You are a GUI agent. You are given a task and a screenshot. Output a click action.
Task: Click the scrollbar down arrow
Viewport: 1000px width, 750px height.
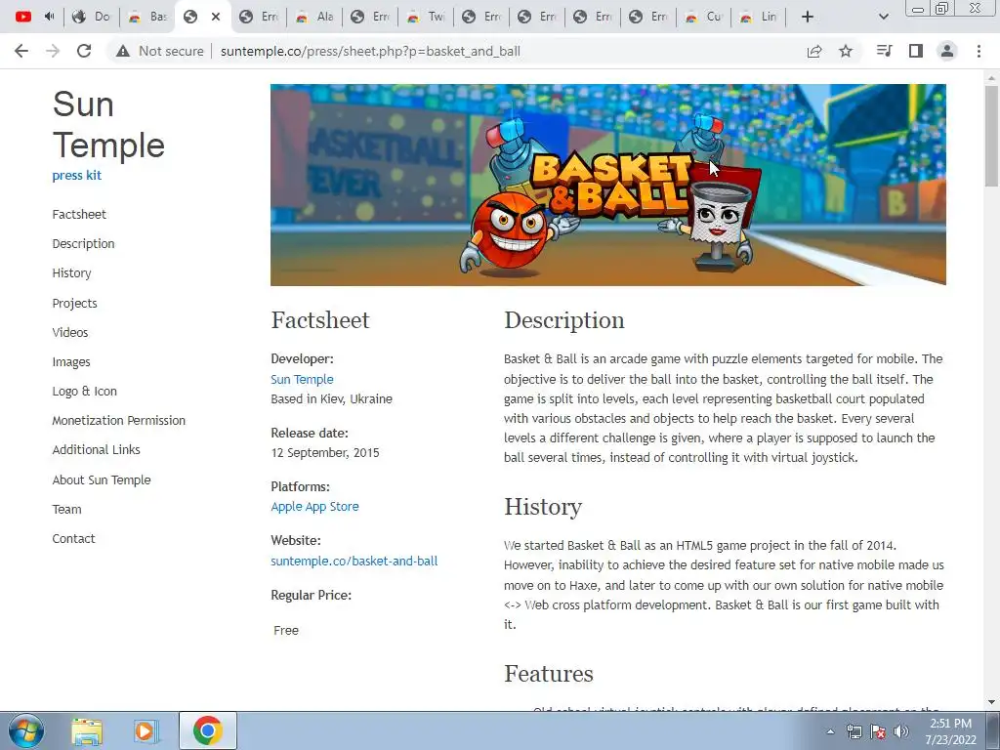[x=991, y=702]
